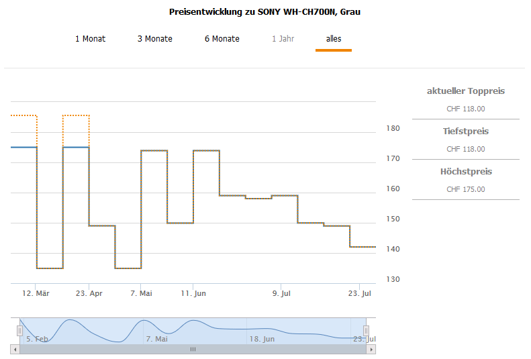Click the Höchstpreis heading
This screenshot has width=531, height=359.
point(465,172)
